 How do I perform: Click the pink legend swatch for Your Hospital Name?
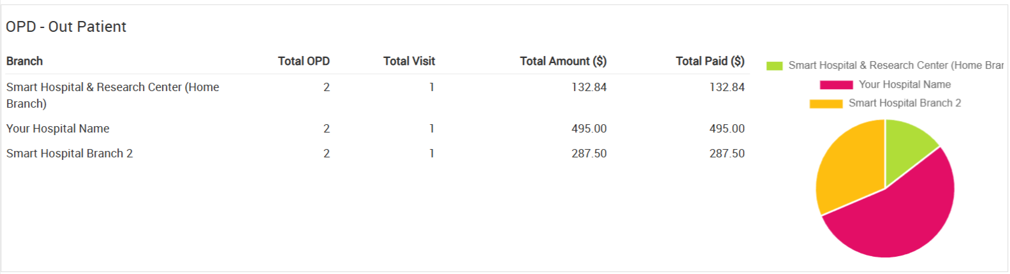[x=836, y=85]
